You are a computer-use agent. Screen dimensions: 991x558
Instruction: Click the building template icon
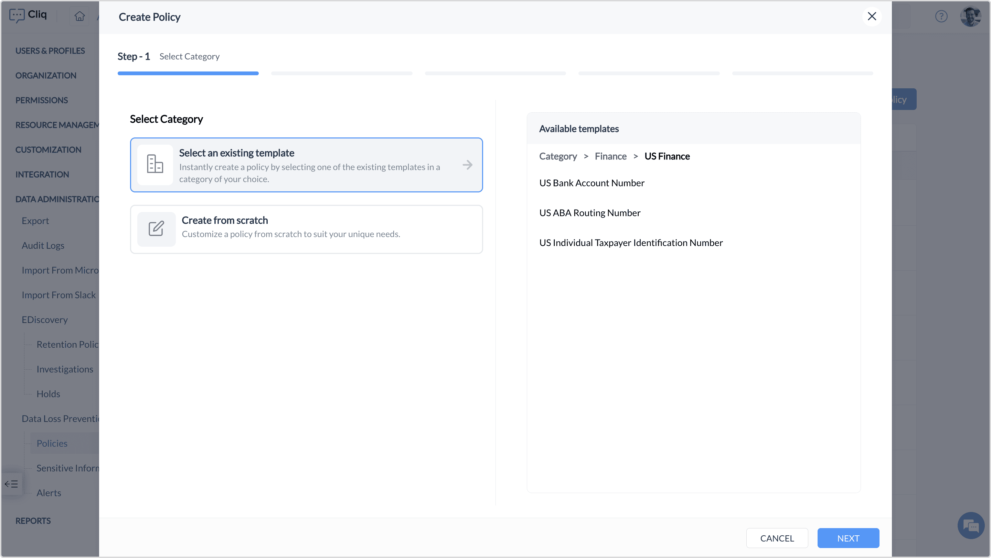[x=155, y=164]
